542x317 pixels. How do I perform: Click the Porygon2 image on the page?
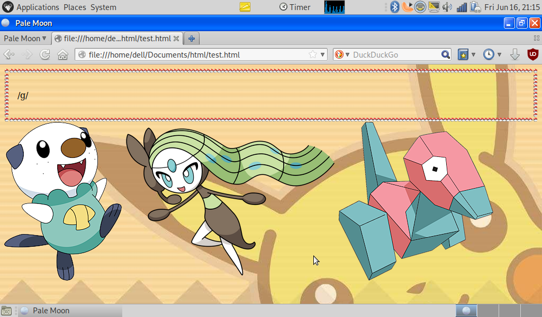click(416, 201)
